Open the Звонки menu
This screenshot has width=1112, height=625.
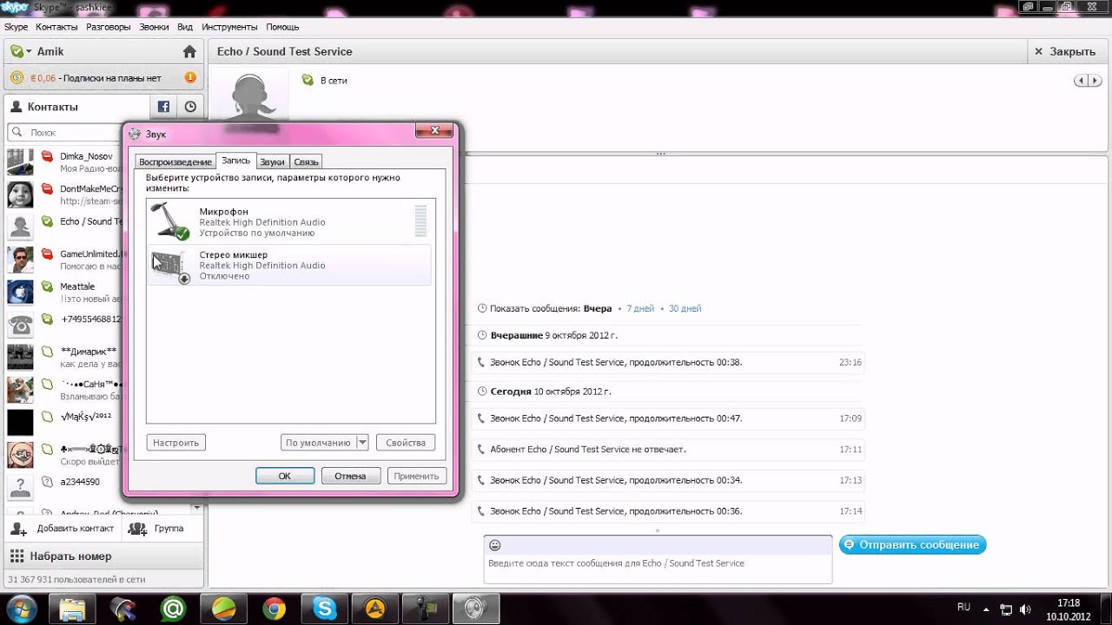(x=154, y=27)
